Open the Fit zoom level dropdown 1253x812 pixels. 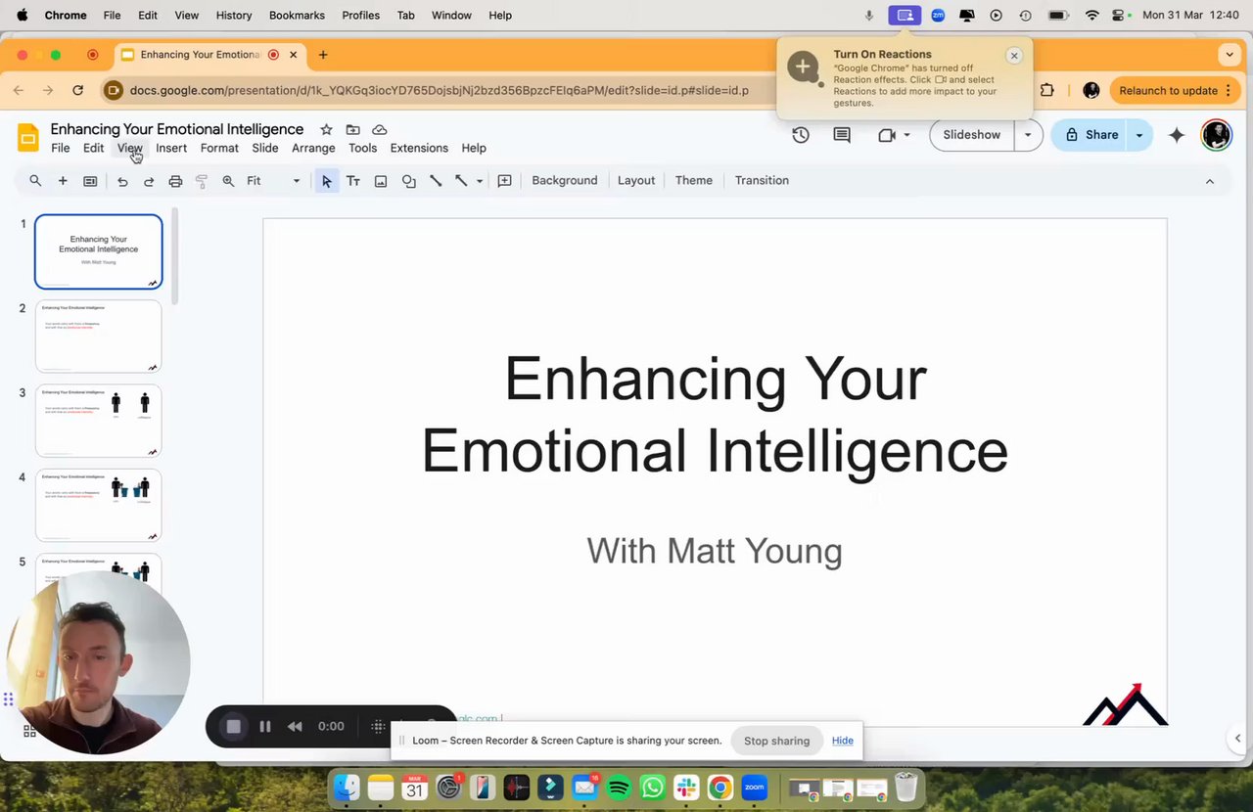(273, 181)
